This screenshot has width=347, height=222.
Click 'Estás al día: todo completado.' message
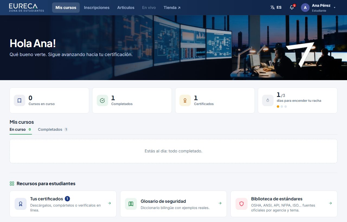pyautogui.click(x=173, y=151)
